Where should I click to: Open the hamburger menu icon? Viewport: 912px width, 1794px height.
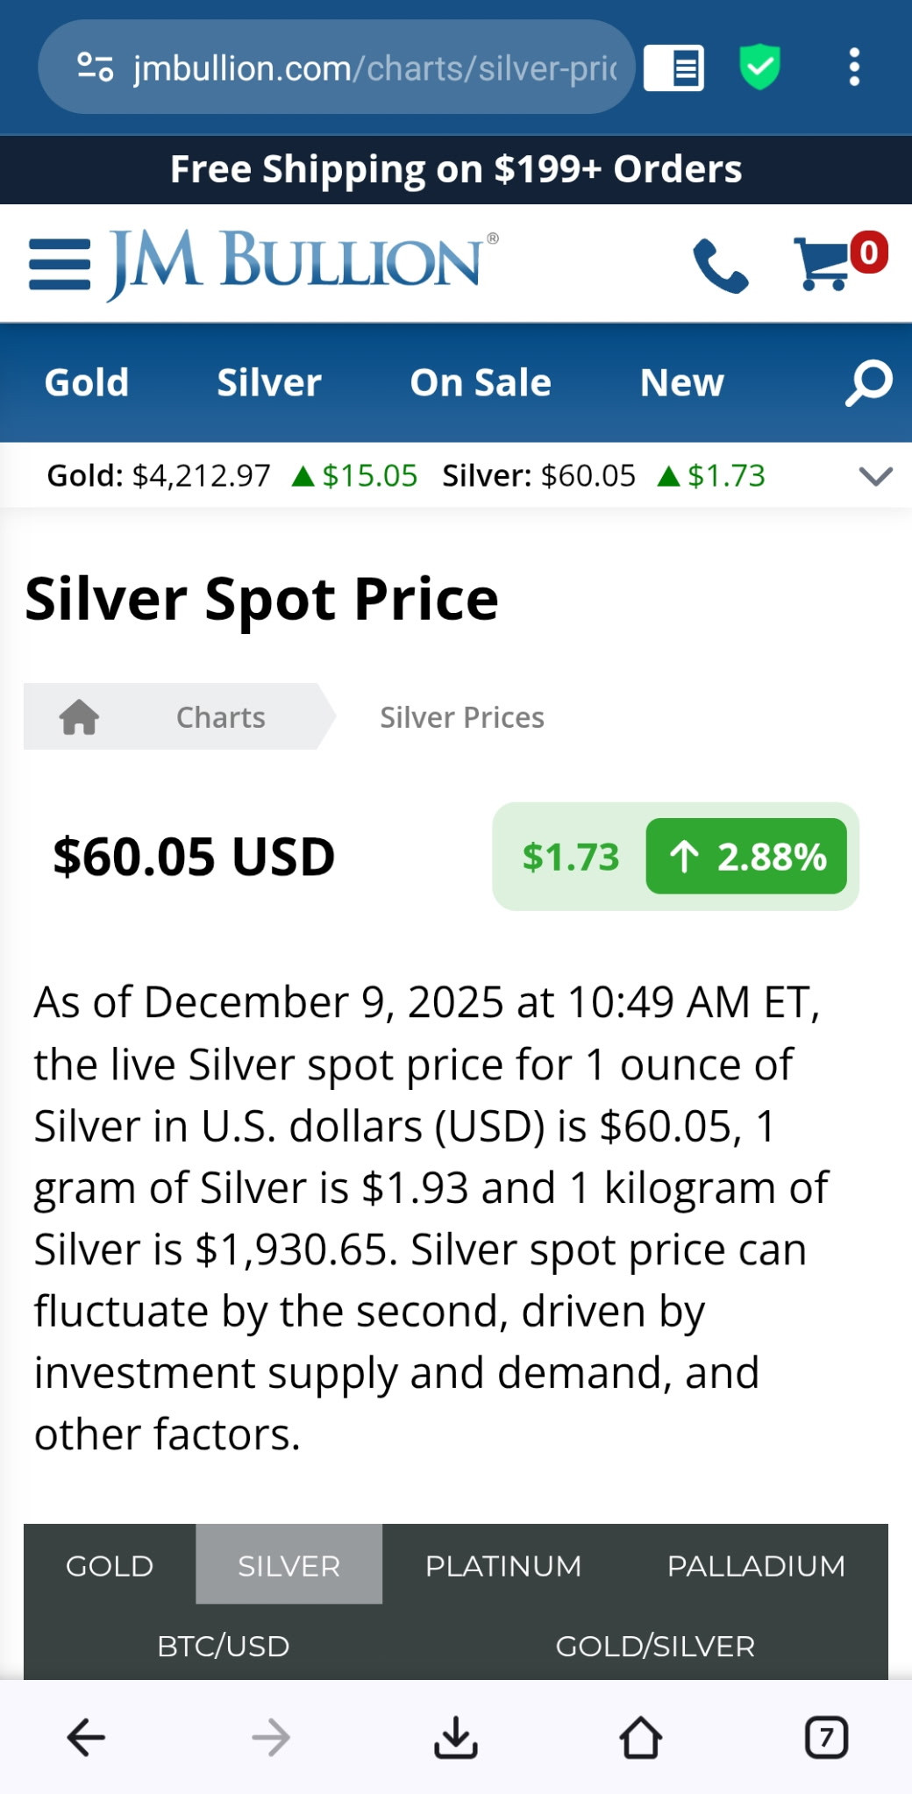click(60, 264)
